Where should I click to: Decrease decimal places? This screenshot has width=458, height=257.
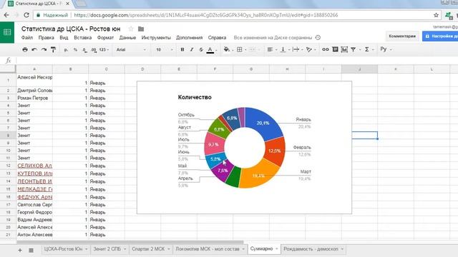click(x=84, y=50)
